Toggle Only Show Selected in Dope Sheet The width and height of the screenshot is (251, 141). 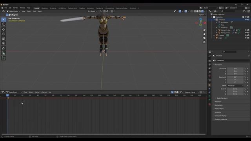tap(172, 92)
